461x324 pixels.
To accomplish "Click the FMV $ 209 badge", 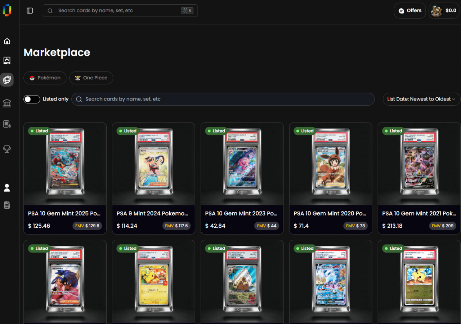I will (x=443, y=226).
